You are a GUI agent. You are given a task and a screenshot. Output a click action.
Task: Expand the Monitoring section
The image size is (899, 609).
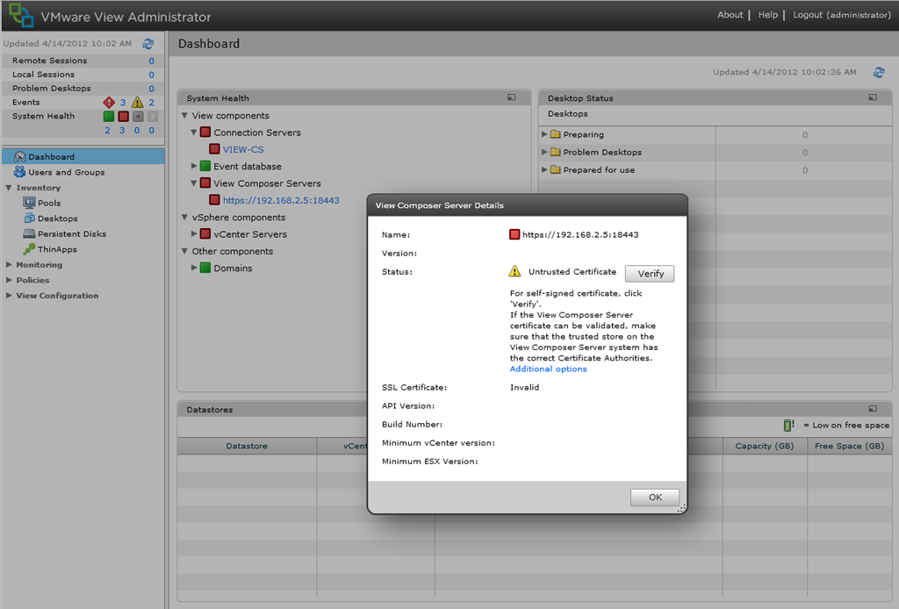[9, 265]
